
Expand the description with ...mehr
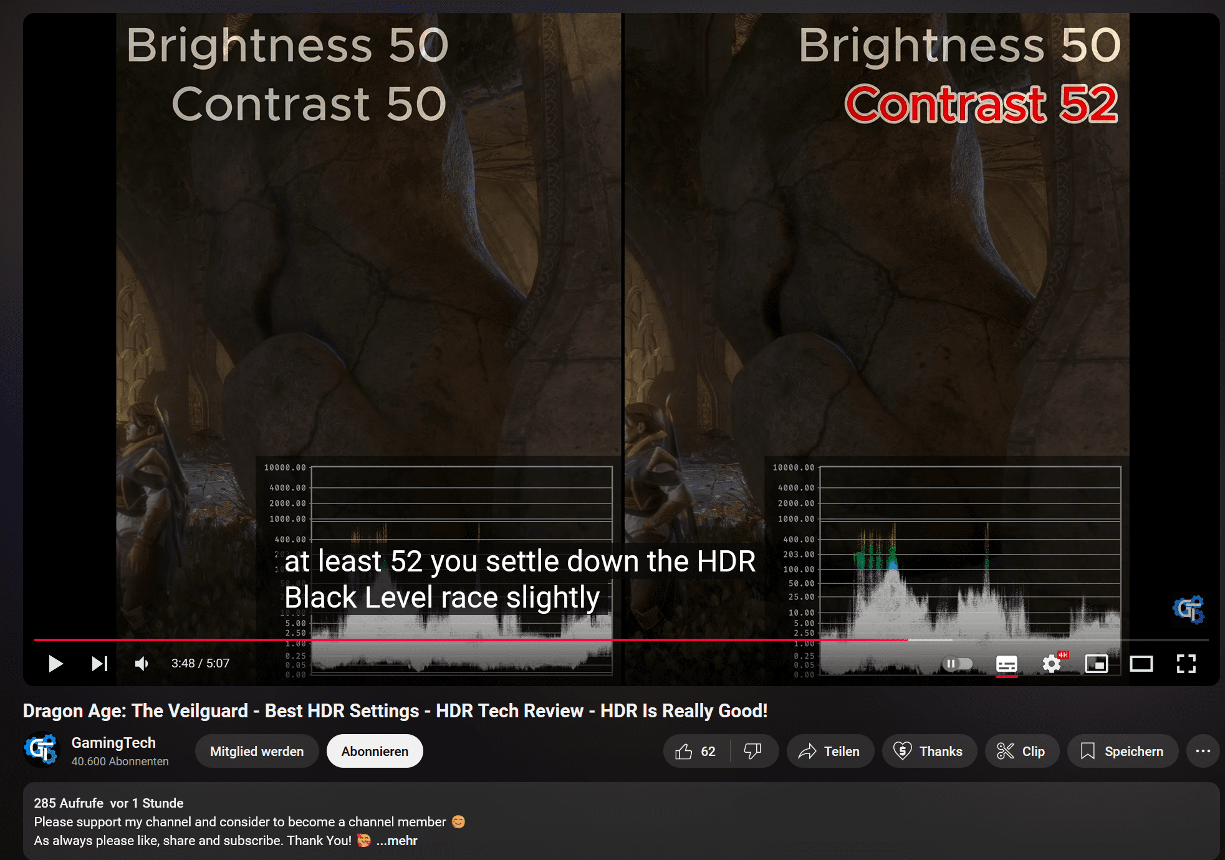tap(396, 841)
